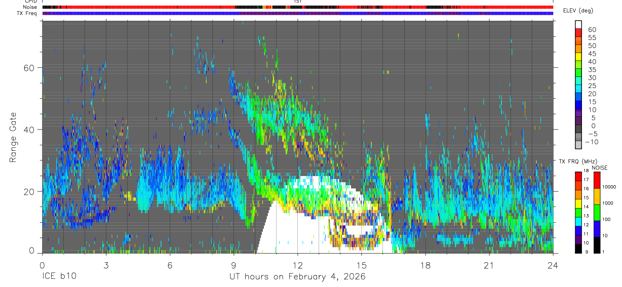Click the '24' tick on UT hours axis
Image resolution: width=622 pixels, height=287 pixels.
[553, 265]
